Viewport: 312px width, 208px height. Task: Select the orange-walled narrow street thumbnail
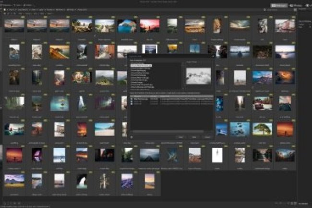tap(105, 52)
